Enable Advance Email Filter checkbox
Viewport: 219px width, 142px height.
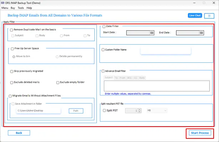click(103, 71)
